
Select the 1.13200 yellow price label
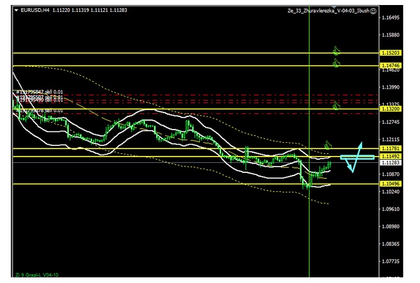[x=390, y=109]
